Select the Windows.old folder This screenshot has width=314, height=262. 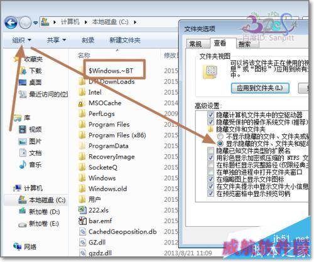[107, 189]
